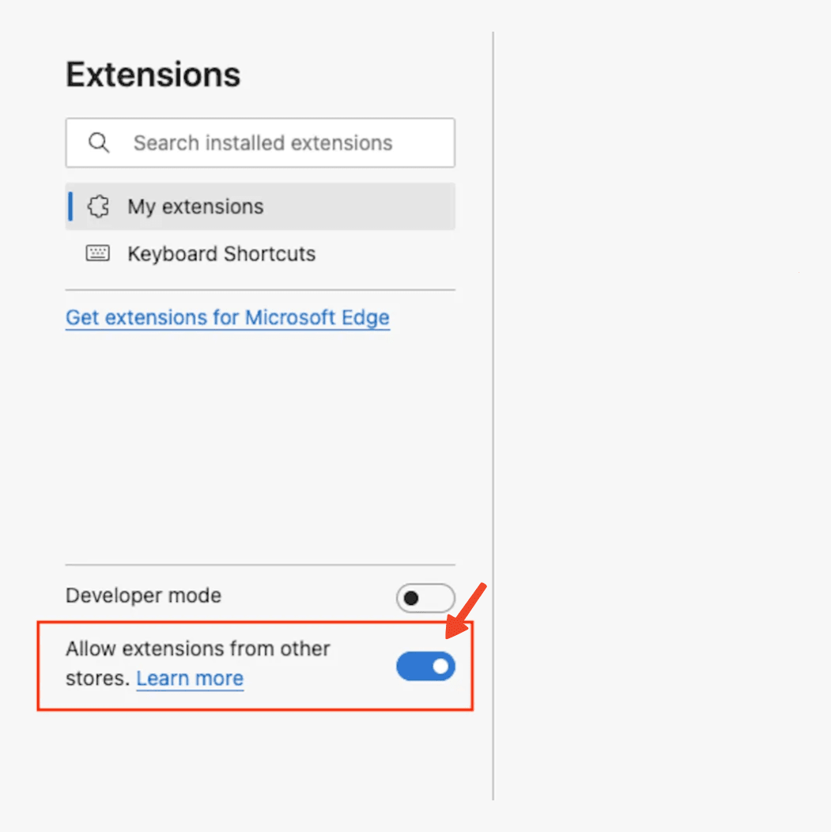Click the keyboard icon beside Keyboard Shortcuts
Screen dimensions: 831x832
[x=98, y=254]
